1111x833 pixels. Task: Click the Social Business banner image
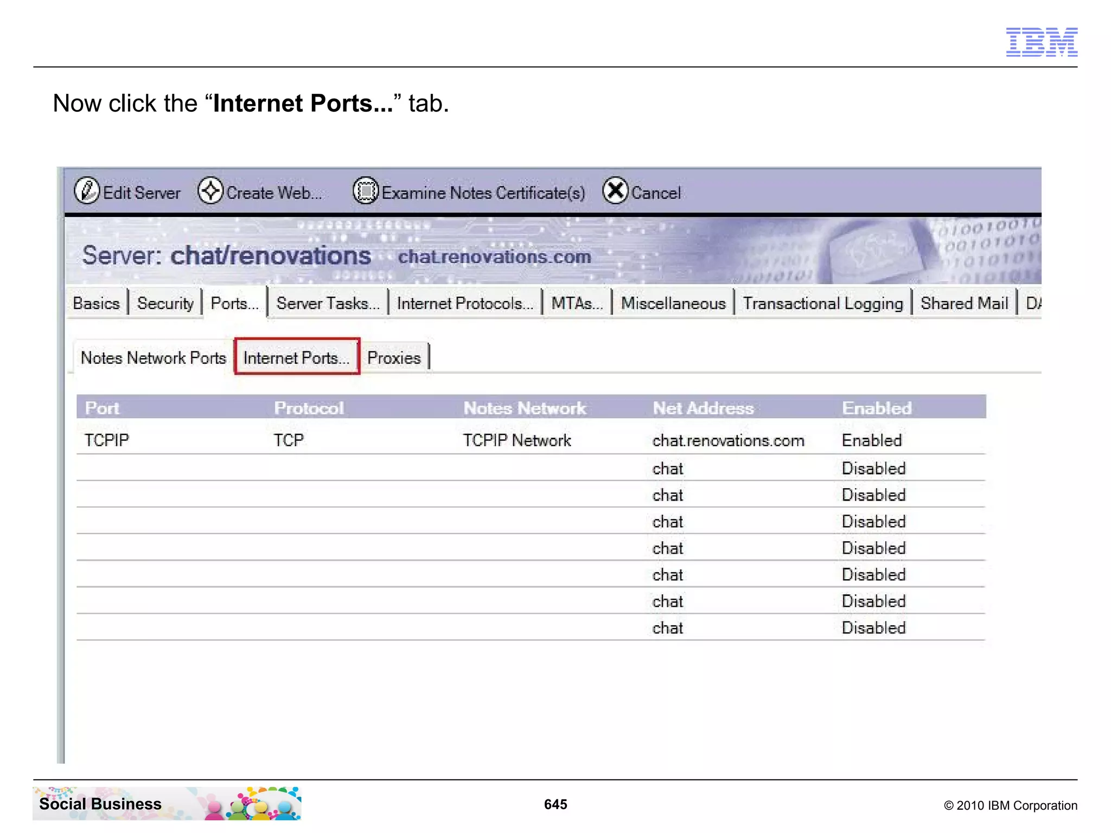167,803
